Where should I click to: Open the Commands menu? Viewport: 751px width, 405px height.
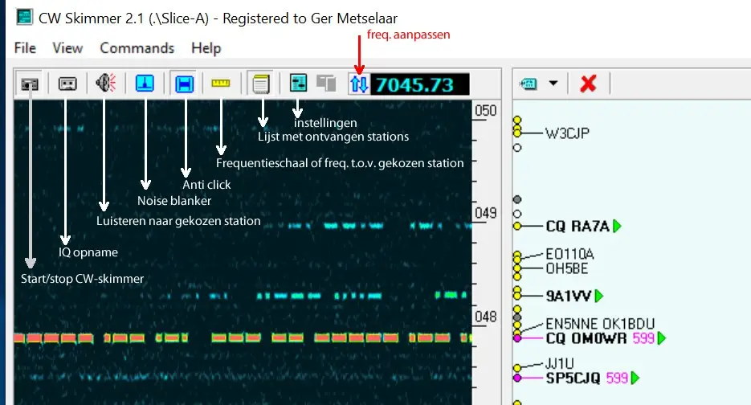pyautogui.click(x=137, y=48)
